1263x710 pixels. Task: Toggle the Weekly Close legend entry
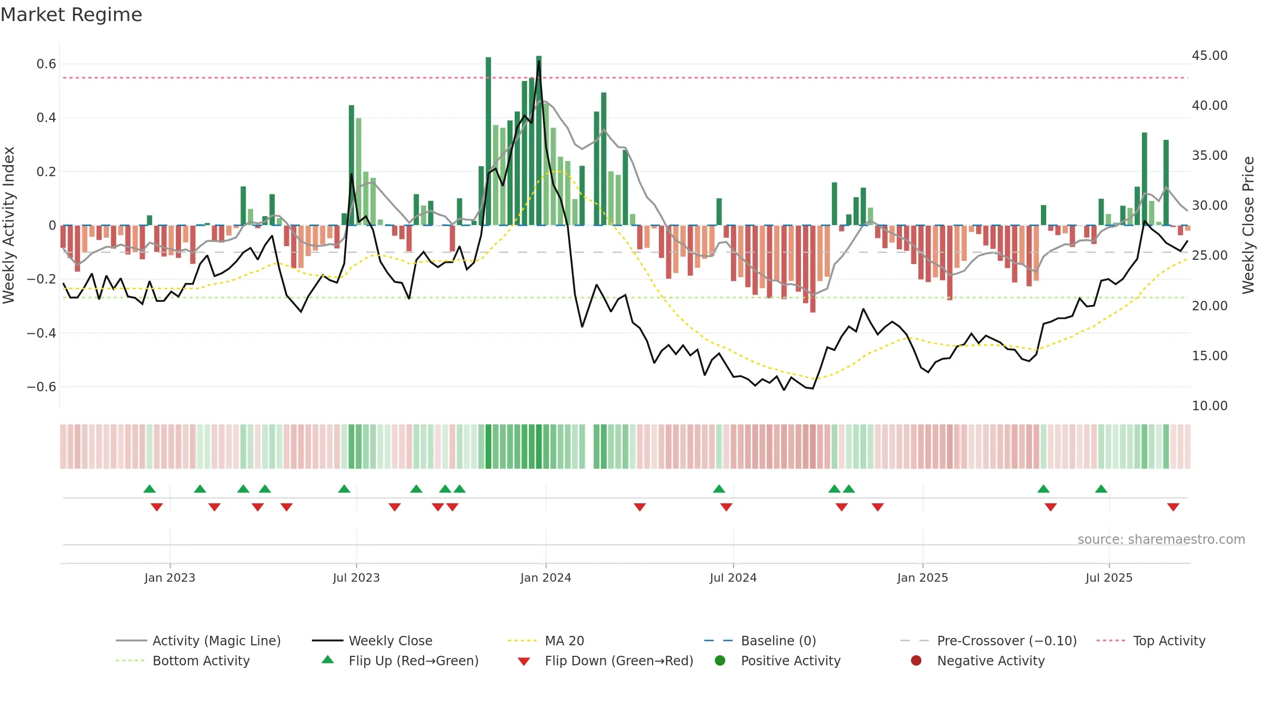pos(372,641)
